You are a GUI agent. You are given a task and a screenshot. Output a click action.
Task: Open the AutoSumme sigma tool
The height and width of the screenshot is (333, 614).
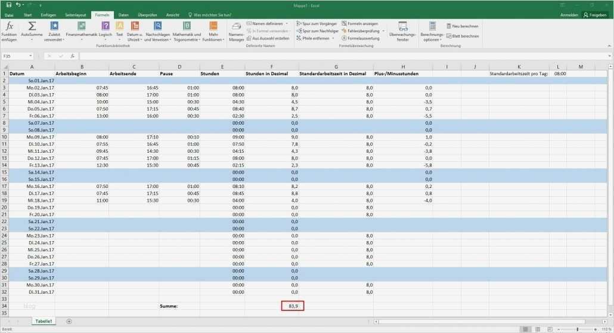pos(32,32)
